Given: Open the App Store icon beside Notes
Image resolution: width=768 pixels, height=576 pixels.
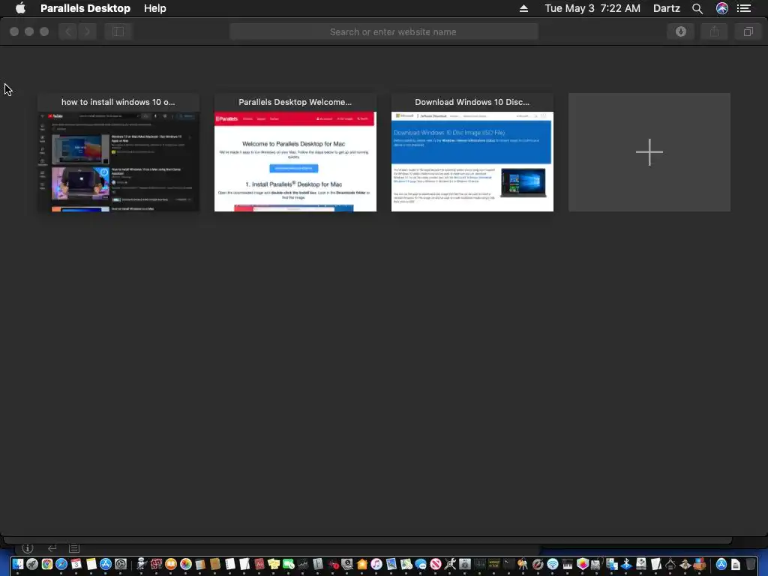Looking at the screenshot, I should pos(106,564).
